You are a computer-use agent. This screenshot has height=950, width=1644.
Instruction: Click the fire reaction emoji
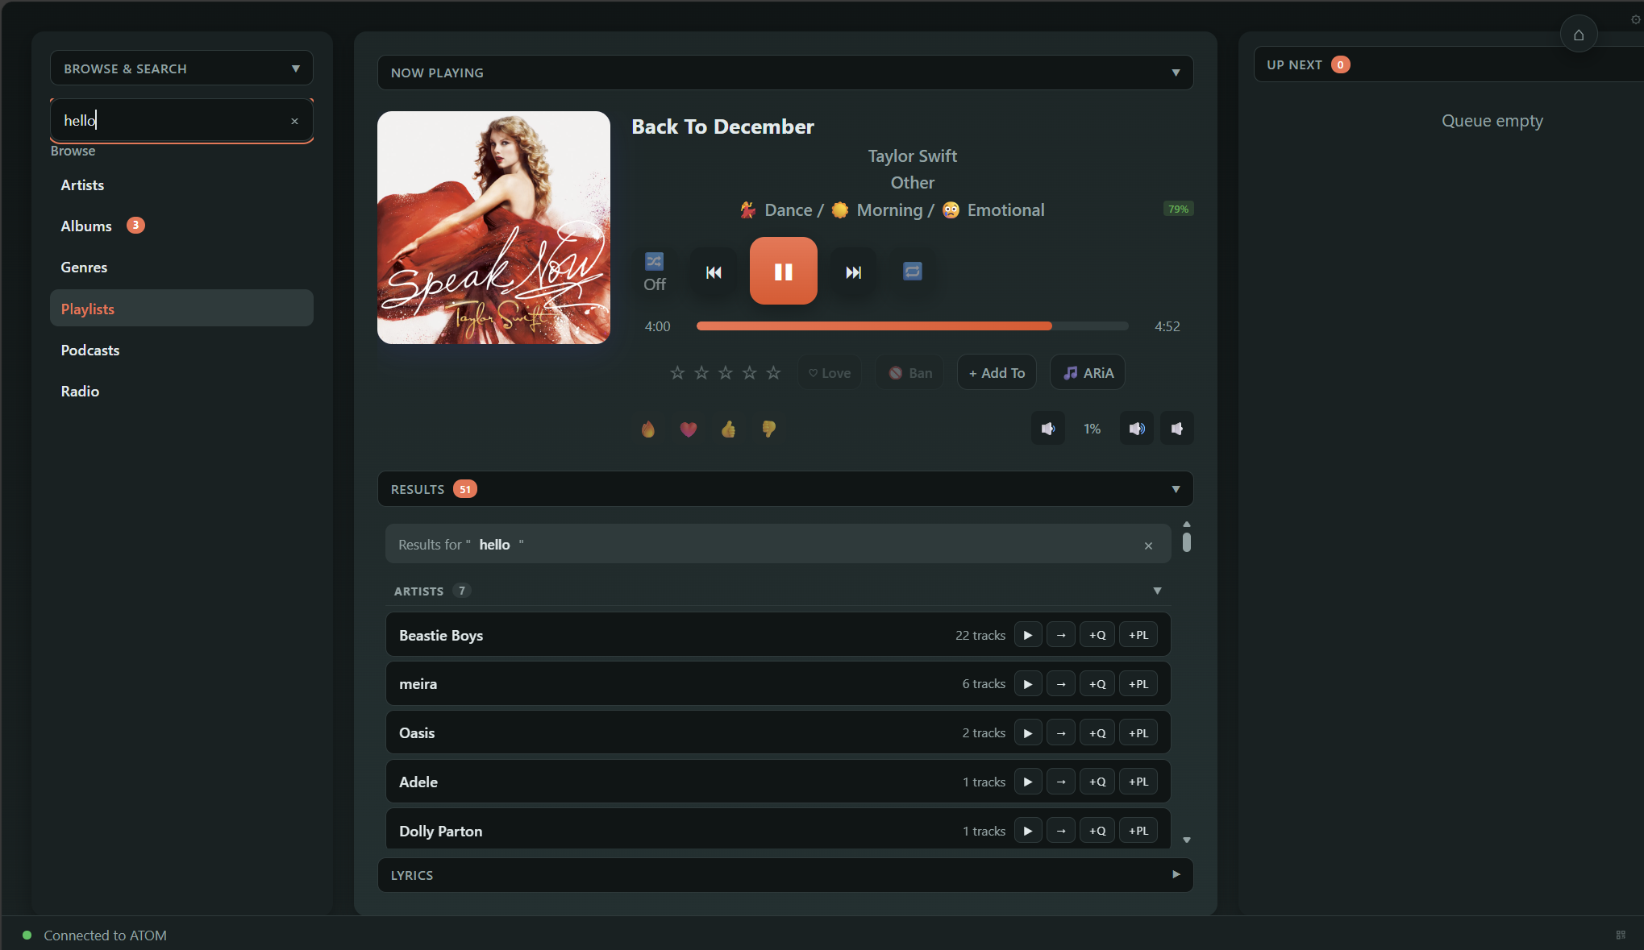(648, 429)
